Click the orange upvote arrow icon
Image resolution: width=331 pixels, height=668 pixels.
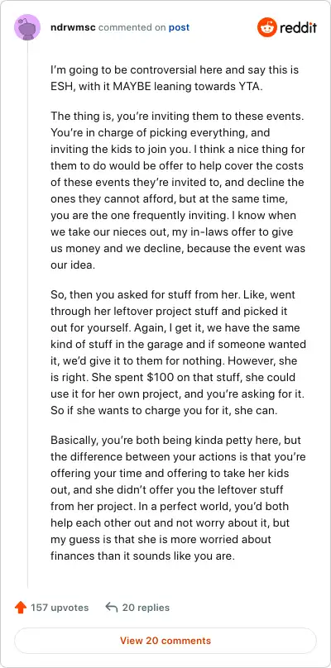pos(21,608)
